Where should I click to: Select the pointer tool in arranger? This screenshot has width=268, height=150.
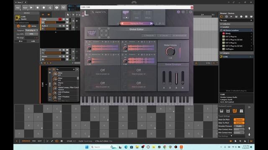click(68, 15)
